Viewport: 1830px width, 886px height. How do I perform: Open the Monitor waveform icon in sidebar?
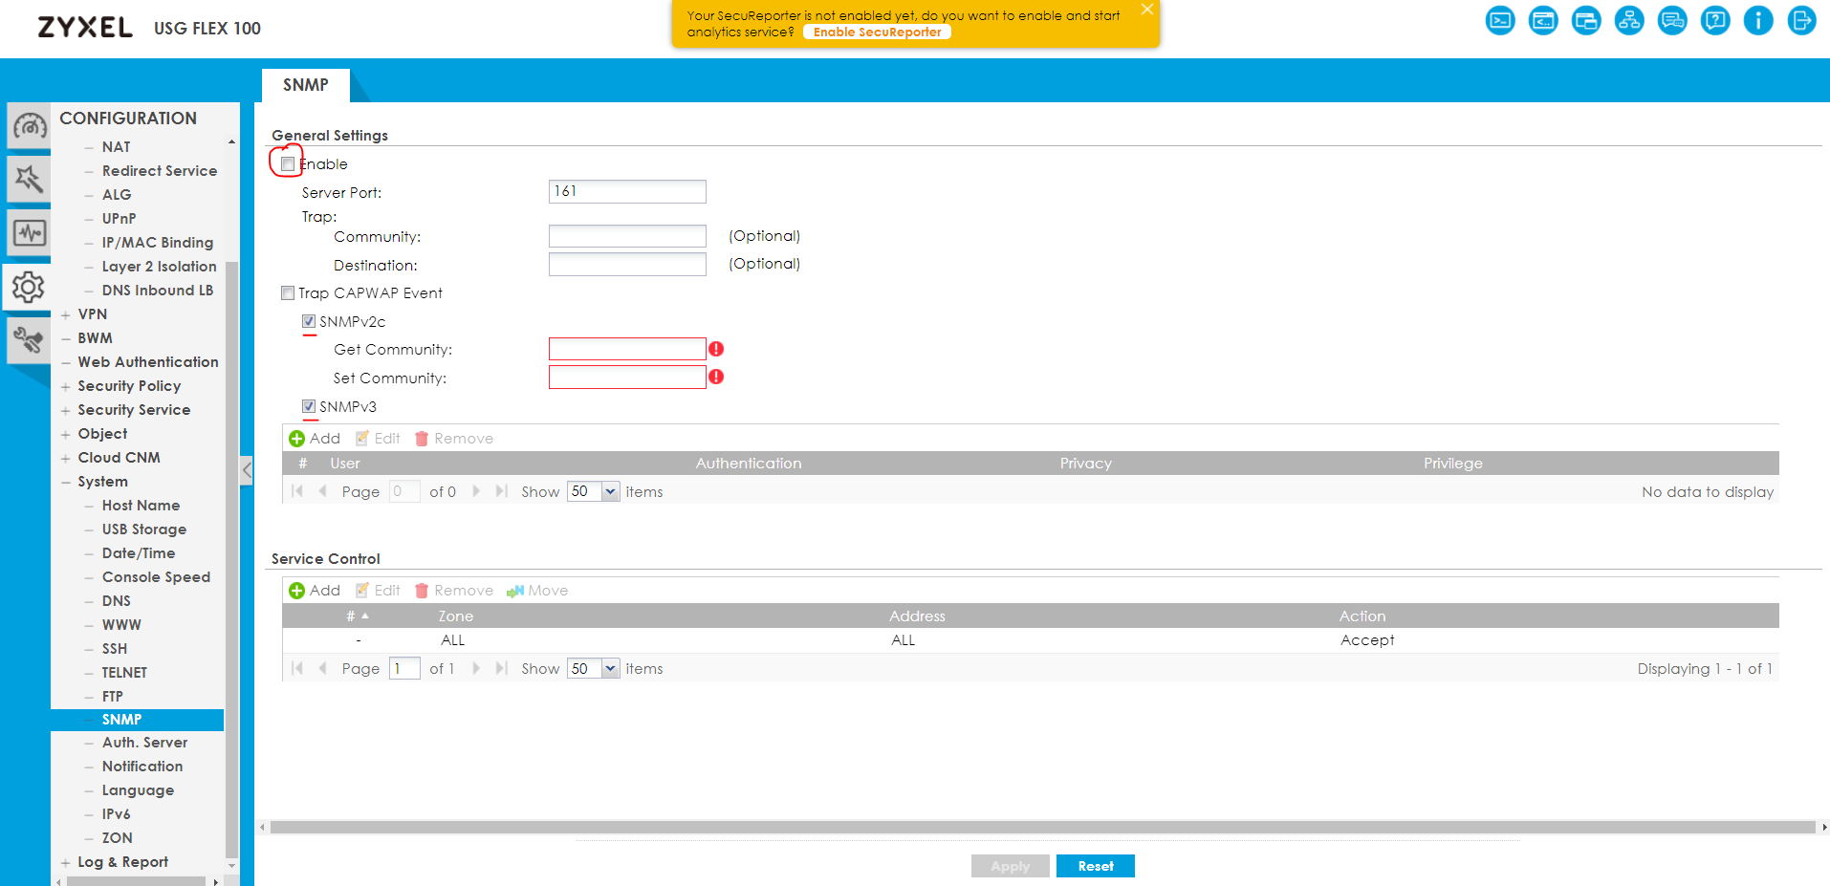click(29, 232)
